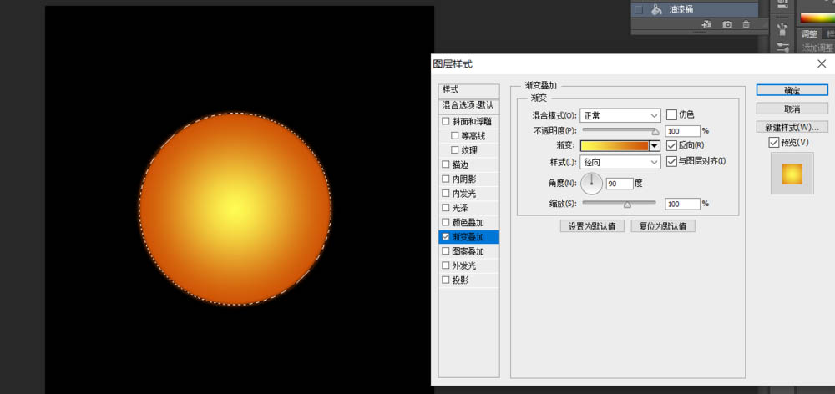Enable the 外发光 effect checkbox
Viewport: 835px width, 394px height.
coord(446,265)
